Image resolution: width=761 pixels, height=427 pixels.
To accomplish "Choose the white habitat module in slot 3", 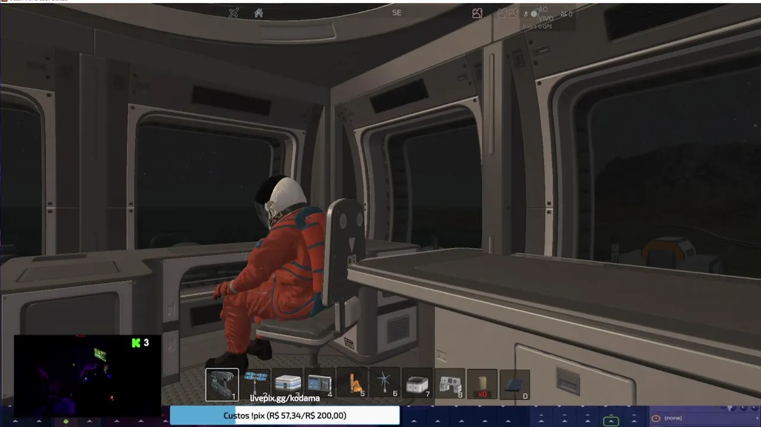I will (288, 383).
